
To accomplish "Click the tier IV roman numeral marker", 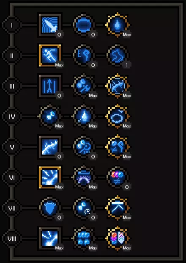I will [12, 116].
